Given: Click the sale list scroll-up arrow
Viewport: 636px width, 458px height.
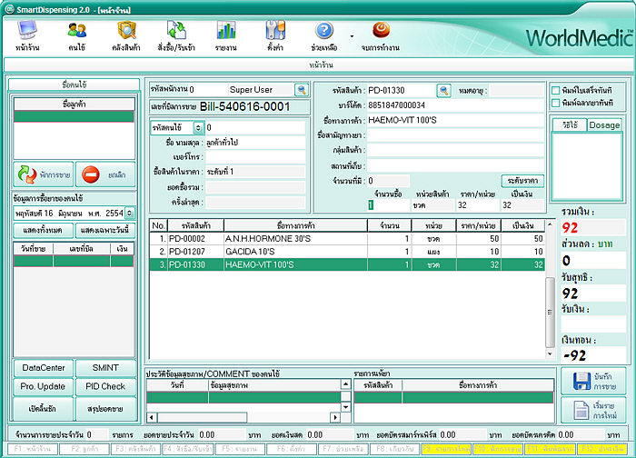Looking at the screenshot, I should click(550, 224).
